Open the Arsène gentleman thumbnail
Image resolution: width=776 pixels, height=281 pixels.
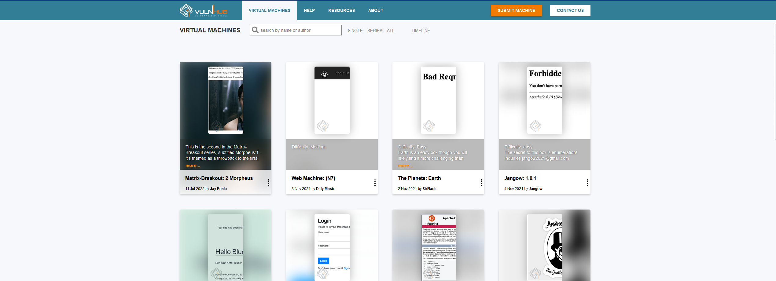coord(545,247)
